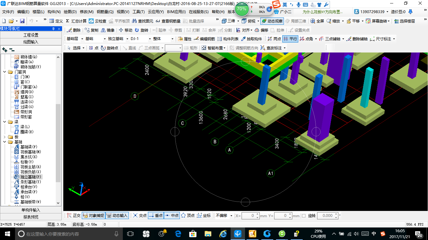Open the 整体 dropdown
This screenshot has height=240, width=428.
click(x=172, y=39)
